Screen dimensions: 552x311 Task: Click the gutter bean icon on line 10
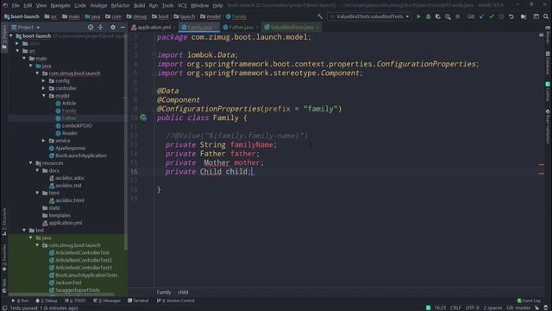tap(143, 117)
